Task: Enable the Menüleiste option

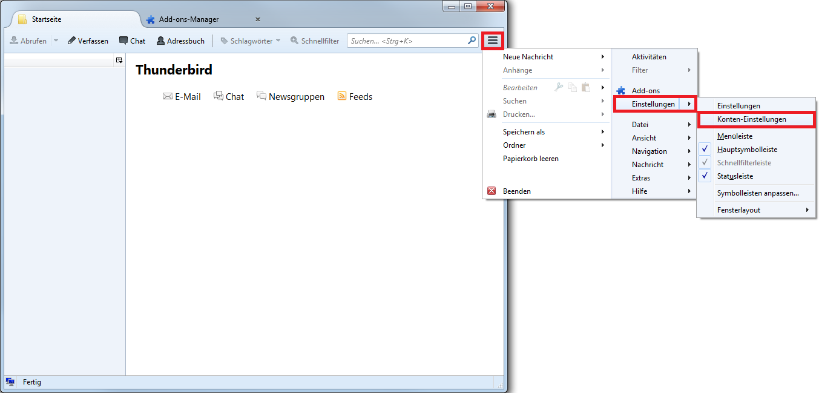Action: pyautogui.click(x=734, y=136)
